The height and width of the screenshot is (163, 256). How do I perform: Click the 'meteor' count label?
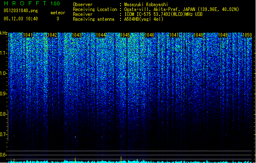click(58, 13)
